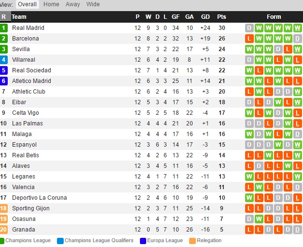This screenshot has width=303, height=247.
Task: Select the Overall view tab
Action: (x=27, y=4)
